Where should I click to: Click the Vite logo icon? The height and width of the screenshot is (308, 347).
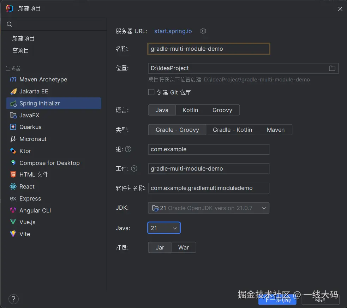pyautogui.click(x=13, y=234)
